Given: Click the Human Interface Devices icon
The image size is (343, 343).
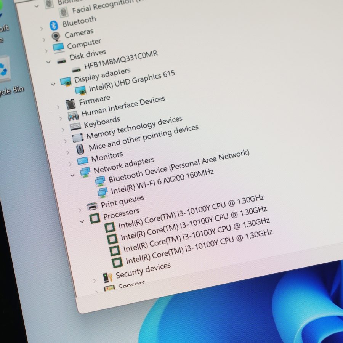Looking at the screenshot, I should (73, 116).
